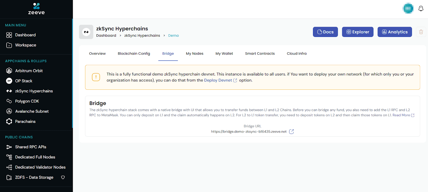Open the Bridge URL external link icon
Screen dimensions: 428x192
tap(291, 131)
